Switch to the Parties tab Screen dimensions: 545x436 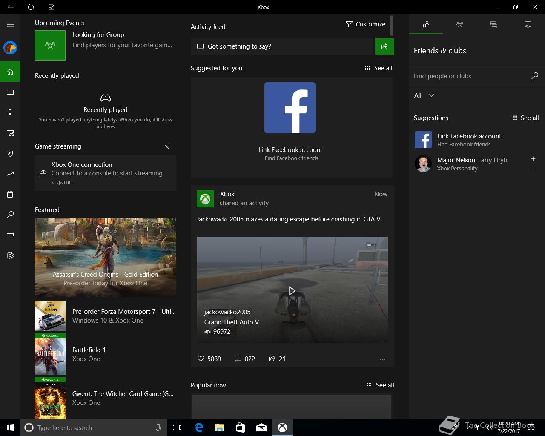[x=460, y=25]
